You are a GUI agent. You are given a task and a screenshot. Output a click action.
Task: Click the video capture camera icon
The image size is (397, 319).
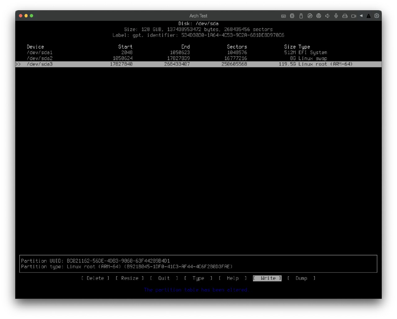pyautogui.click(x=354, y=16)
